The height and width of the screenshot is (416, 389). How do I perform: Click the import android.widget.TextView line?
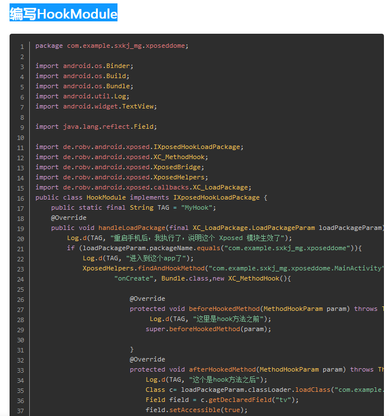tap(96, 106)
